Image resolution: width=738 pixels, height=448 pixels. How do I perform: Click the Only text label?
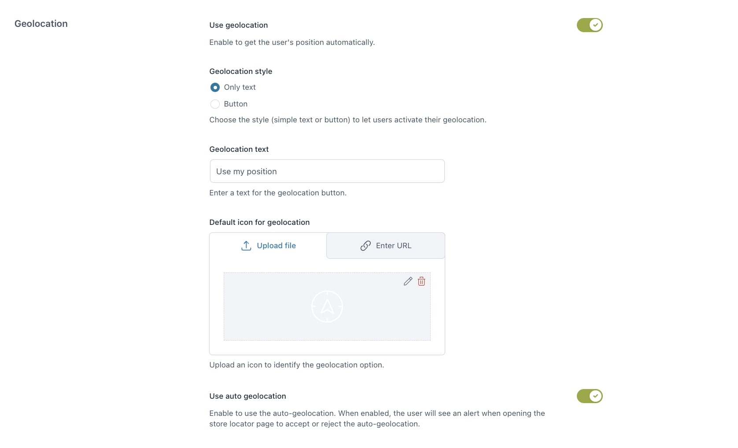[240, 87]
